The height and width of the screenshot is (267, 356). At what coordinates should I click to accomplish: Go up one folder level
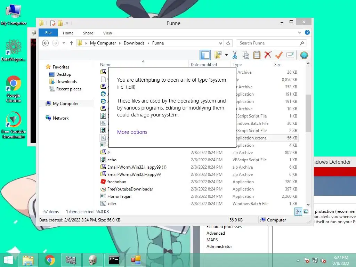pos(72,43)
